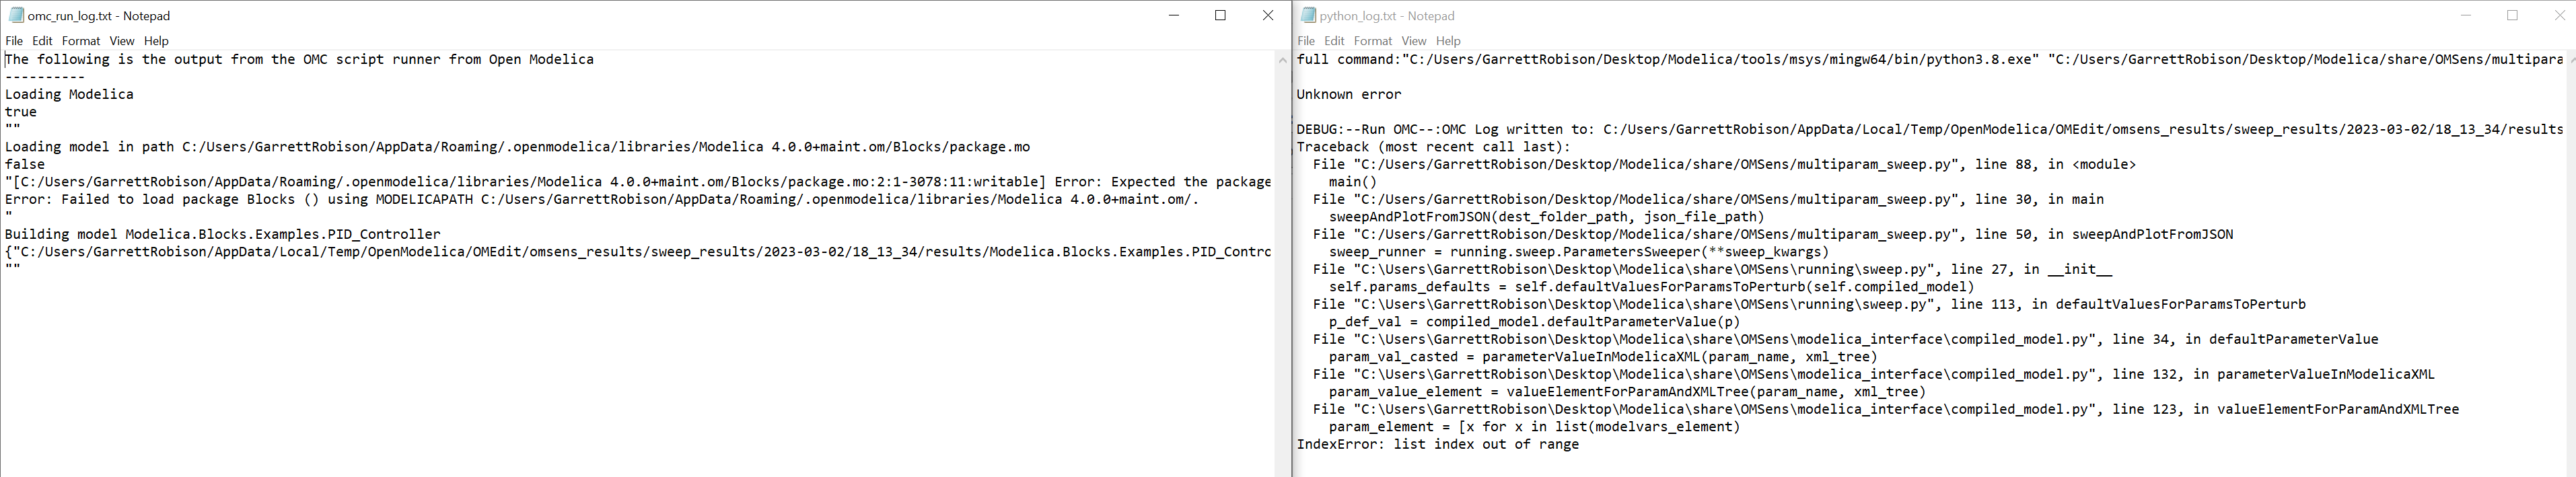Open the File menu in omc_run_log
Screen dimensions: 2576x477
tap(14, 40)
